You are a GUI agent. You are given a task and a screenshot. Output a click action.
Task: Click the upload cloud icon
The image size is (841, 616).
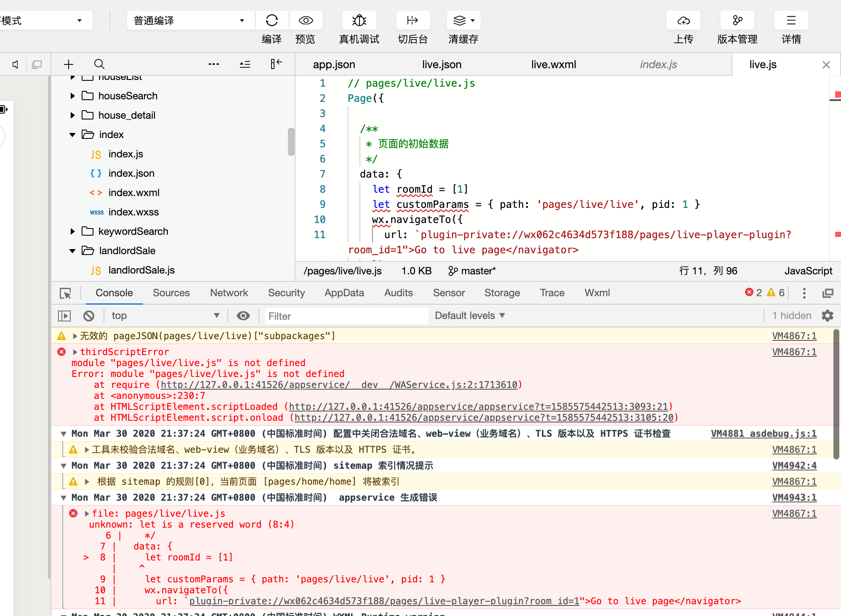pos(683,21)
